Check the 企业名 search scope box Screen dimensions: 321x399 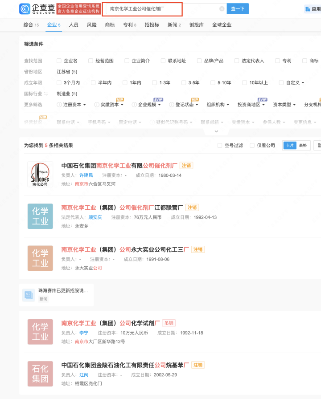click(x=59, y=61)
